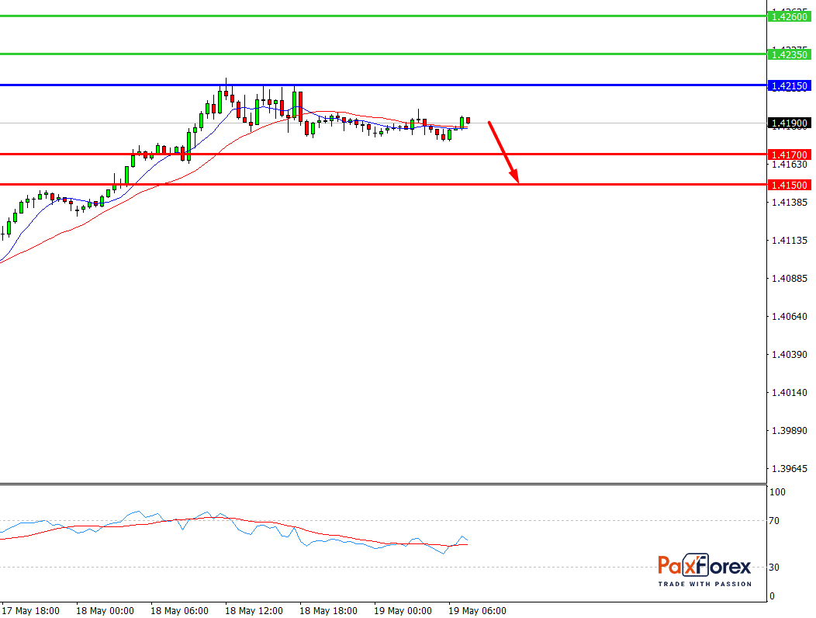Click the 1.41630 axis value
The image size is (816, 618).
click(x=790, y=165)
